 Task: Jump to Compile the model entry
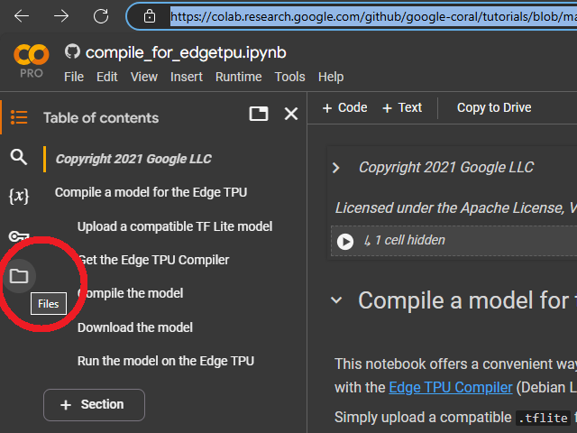pos(130,293)
